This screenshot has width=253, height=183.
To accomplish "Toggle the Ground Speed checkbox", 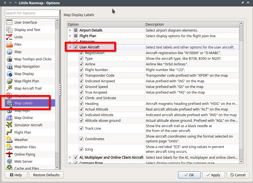I will tap(81, 87).
